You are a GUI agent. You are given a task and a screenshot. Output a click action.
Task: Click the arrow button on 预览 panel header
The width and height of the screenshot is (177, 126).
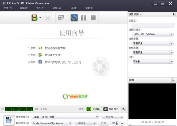tap(173, 80)
